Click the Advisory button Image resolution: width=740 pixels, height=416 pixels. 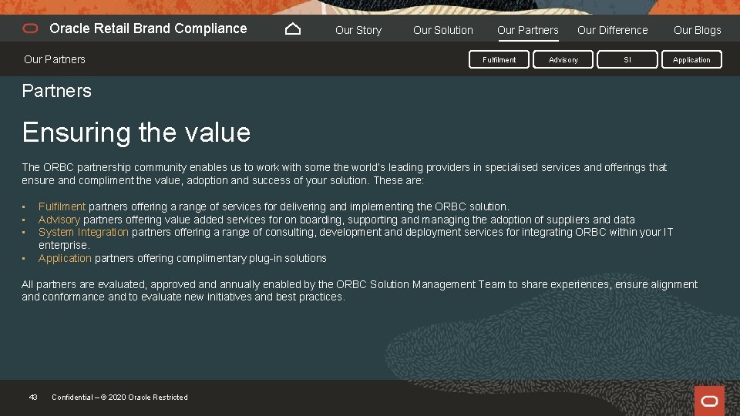pyautogui.click(x=563, y=59)
